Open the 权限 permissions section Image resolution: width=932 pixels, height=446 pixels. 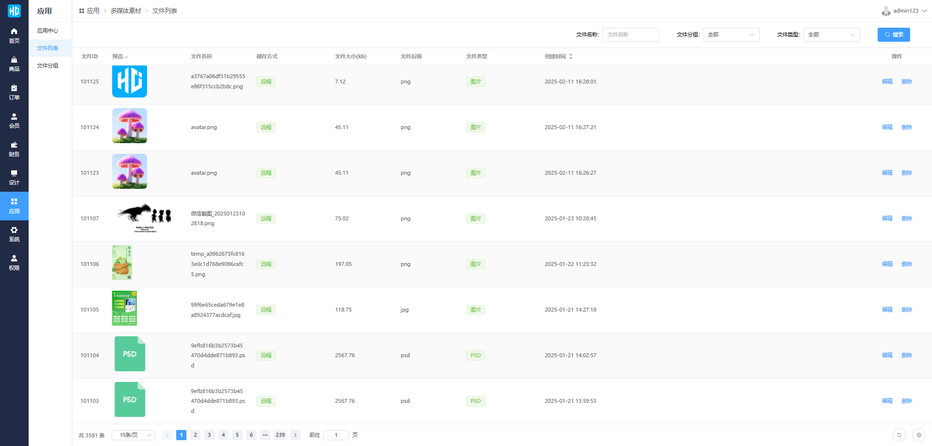point(14,263)
